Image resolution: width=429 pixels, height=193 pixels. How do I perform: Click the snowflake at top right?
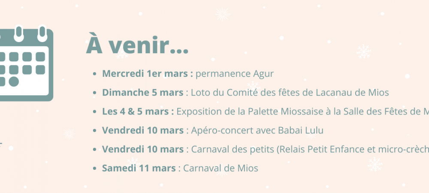pos(364,51)
